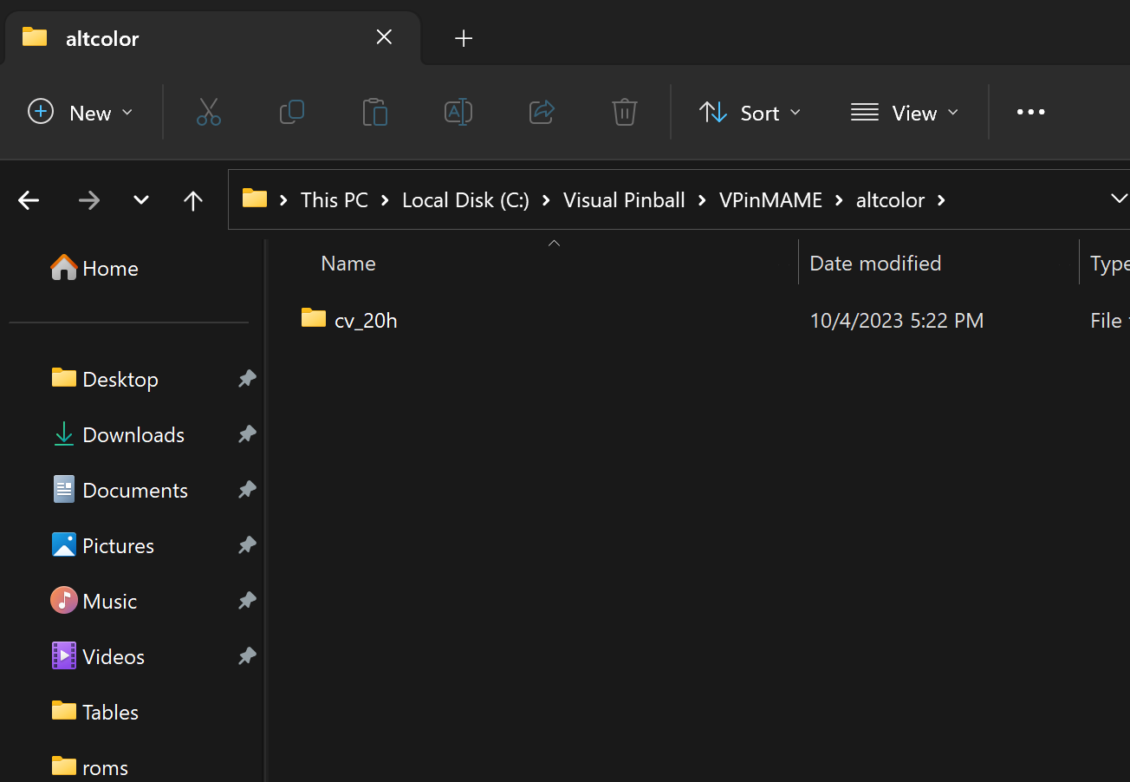Open the Sort dropdown menu

(750, 112)
